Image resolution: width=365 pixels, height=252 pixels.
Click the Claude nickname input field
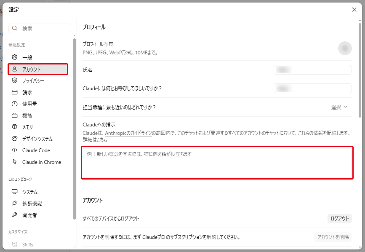click(313, 88)
